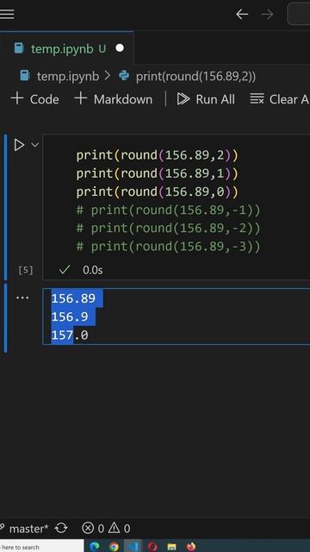This screenshot has width=310, height=552.
Task: Run All notebook cells
Action: point(206,99)
